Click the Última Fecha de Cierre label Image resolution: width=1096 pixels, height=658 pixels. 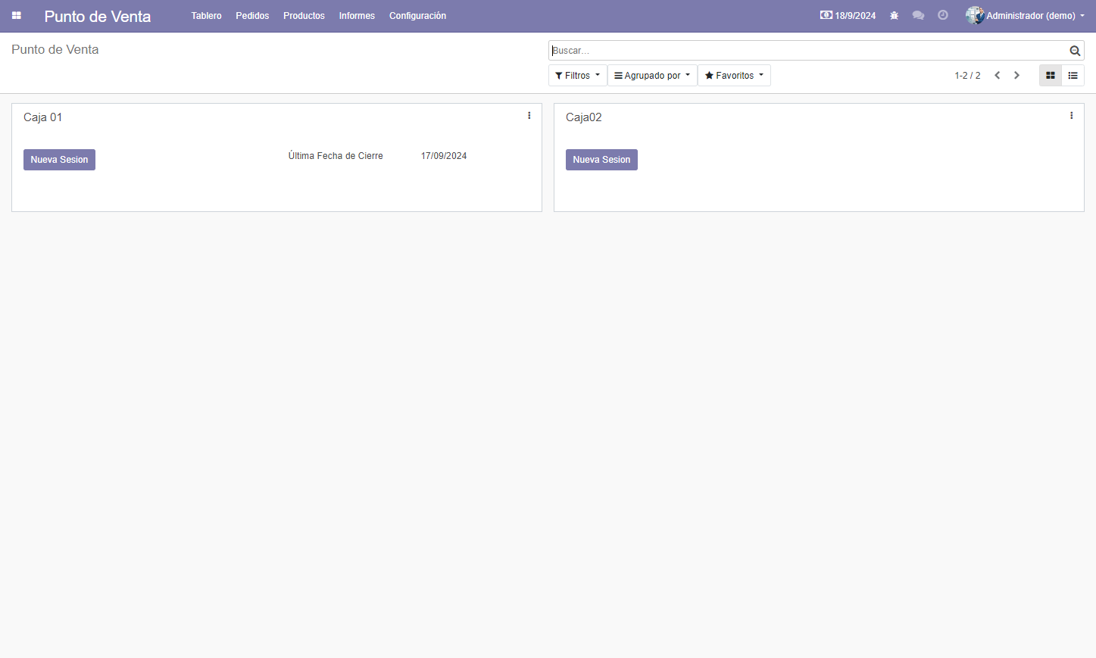pyautogui.click(x=336, y=156)
